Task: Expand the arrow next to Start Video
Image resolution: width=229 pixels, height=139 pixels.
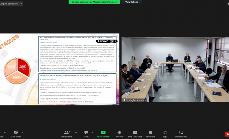Action: point(23,132)
